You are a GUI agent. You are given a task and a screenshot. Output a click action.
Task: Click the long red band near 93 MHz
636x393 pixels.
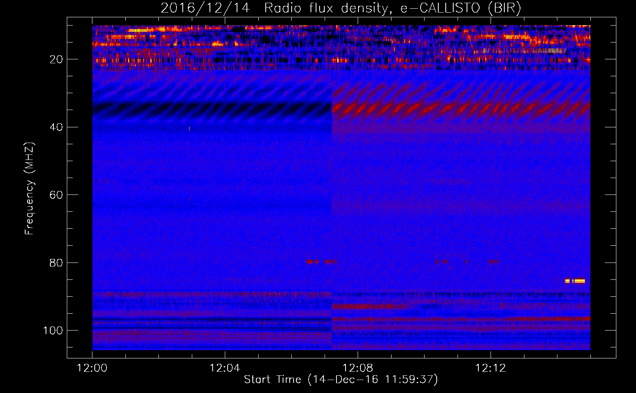[x=369, y=306]
